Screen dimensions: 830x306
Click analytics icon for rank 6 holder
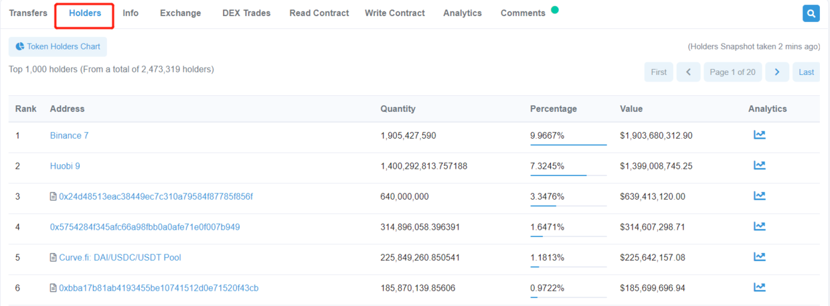click(759, 287)
